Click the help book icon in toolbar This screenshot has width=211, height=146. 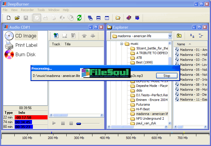coord(129,18)
